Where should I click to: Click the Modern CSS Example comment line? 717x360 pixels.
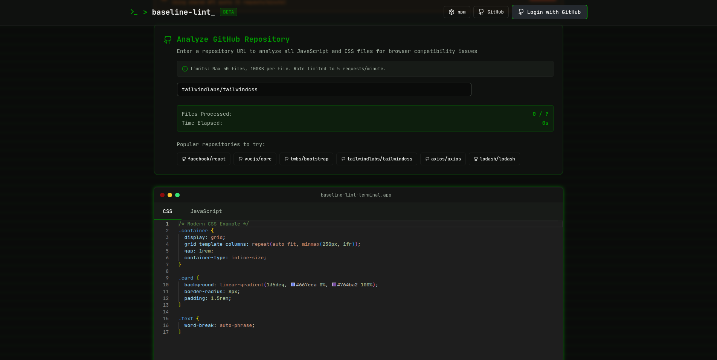click(214, 224)
